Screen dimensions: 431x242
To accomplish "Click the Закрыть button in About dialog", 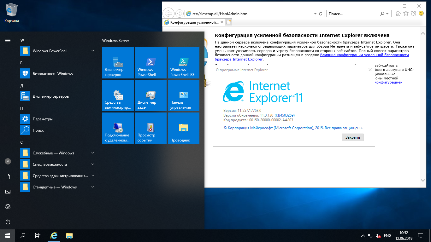I will point(353,137).
